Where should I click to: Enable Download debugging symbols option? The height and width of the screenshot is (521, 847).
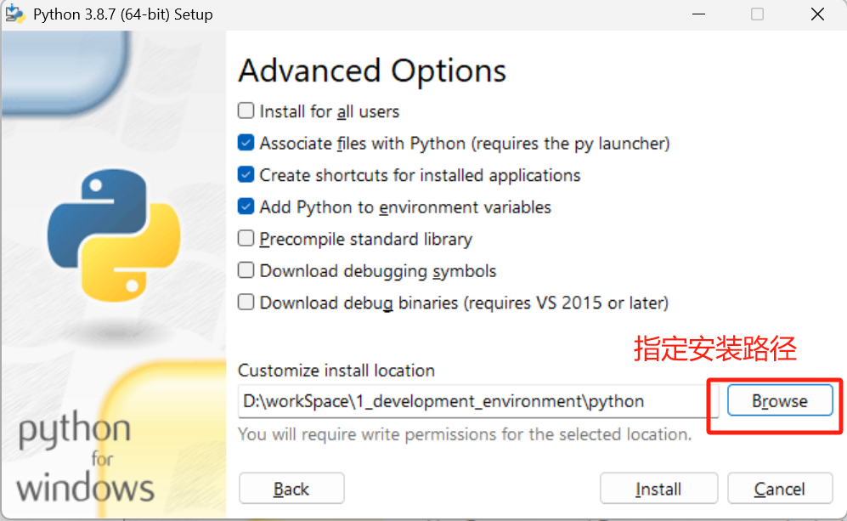246,271
